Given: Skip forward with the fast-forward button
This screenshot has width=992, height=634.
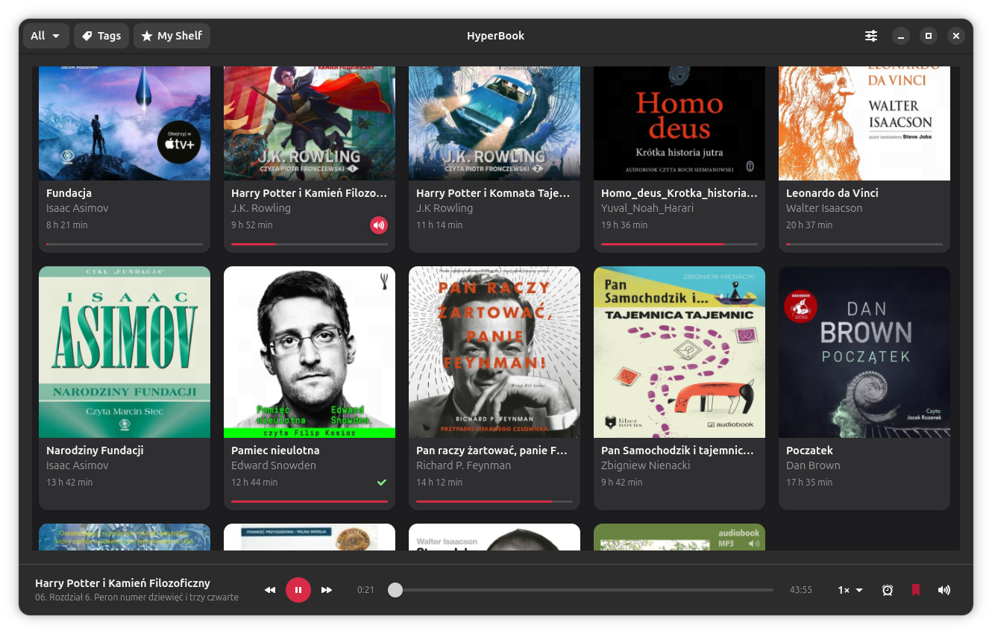Looking at the screenshot, I should pyautogui.click(x=327, y=590).
